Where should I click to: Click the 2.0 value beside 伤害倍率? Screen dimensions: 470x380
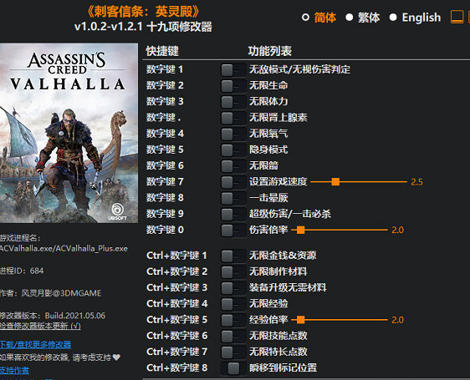click(x=398, y=230)
